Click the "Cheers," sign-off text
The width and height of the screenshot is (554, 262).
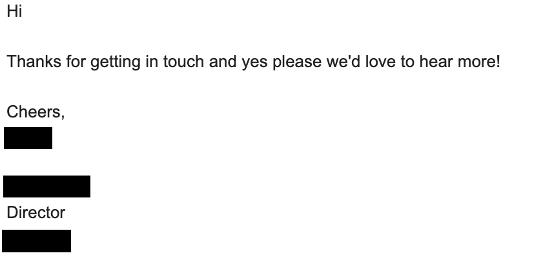(36, 112)
